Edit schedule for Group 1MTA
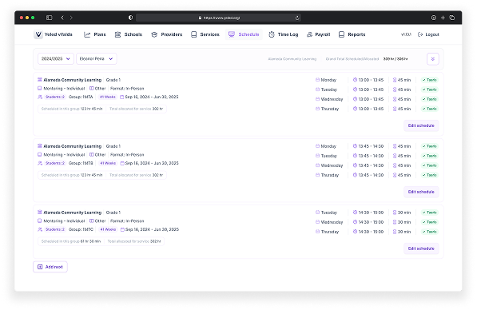The image size is (477, 310). [421, 125]
